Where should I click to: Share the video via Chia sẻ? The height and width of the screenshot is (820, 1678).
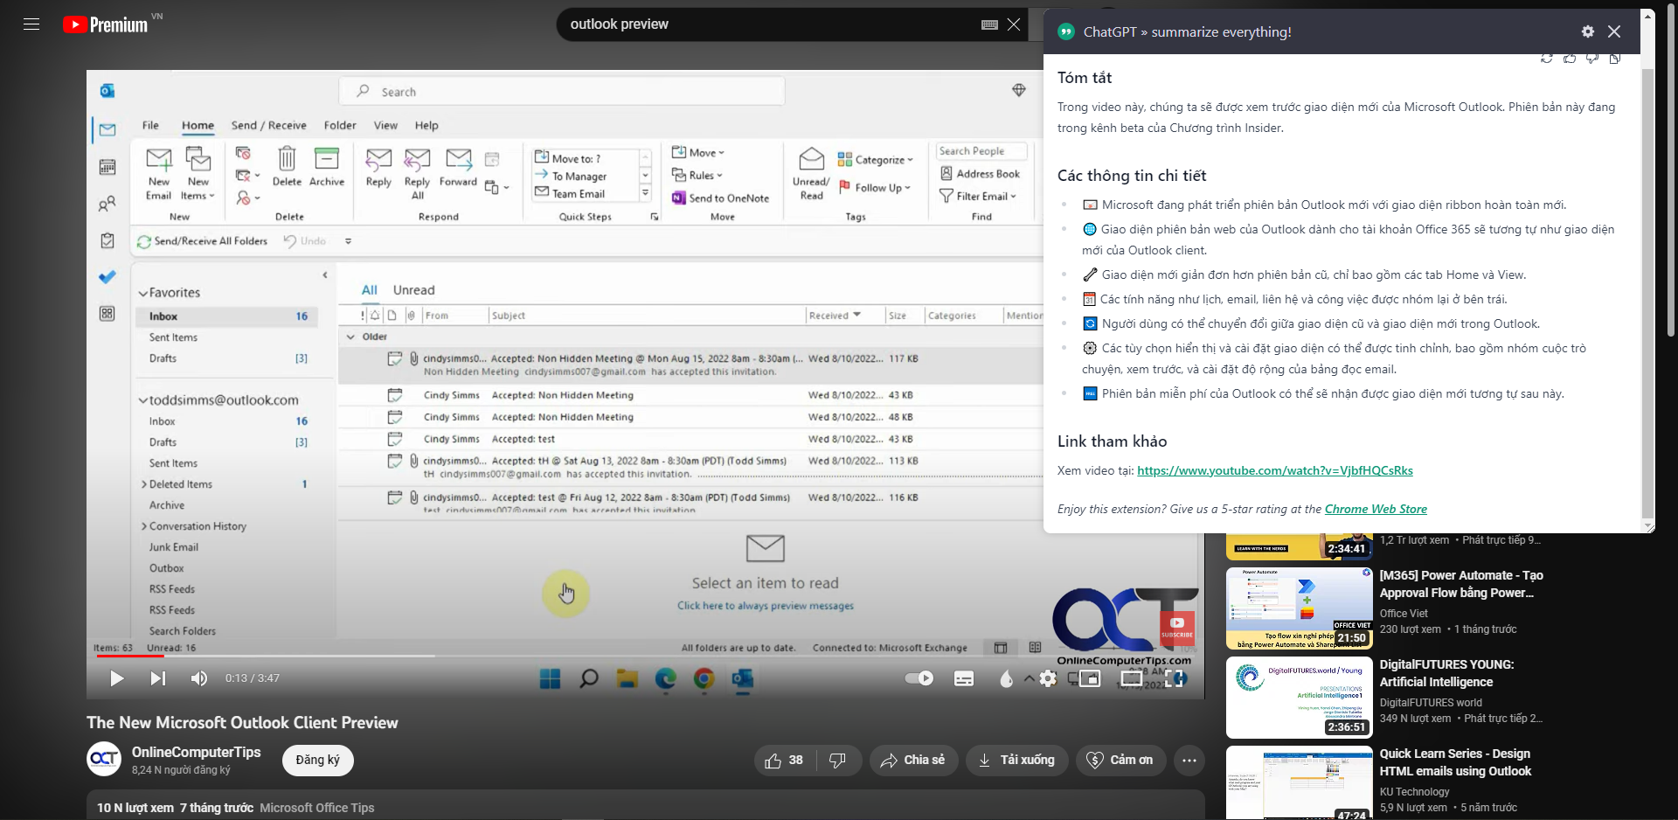[913, 761]
